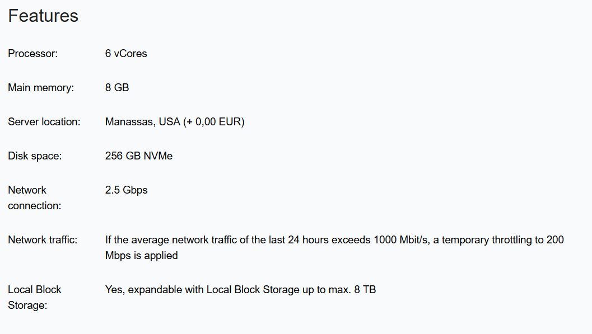
Task: Select the Disk space label
Action: coord(35,156)
